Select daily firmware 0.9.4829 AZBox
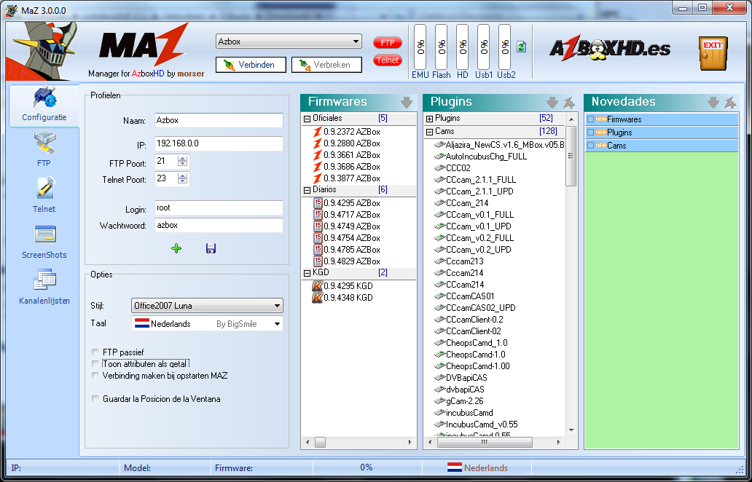Image resolution: width=752 pixels, height=482 pixels. click(346, 261)
